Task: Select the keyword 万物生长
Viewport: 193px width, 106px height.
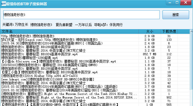Action: [22, 25]
